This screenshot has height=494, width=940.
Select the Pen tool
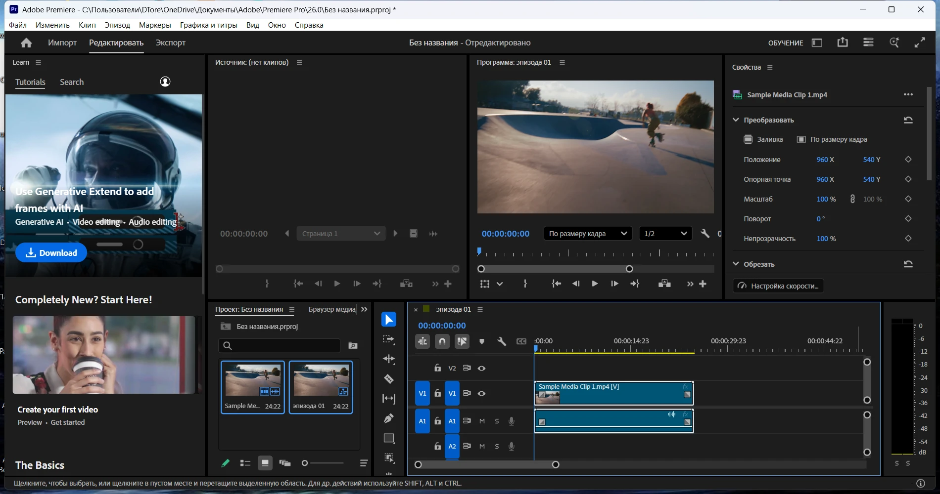point(389,418)
